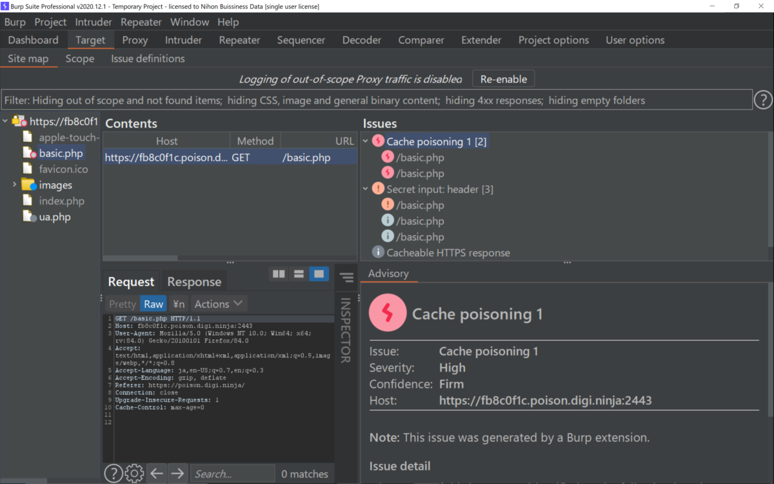Click the vertical INSPECTOR label
This screenshot has width=774, height=484.
pos(346,330)
